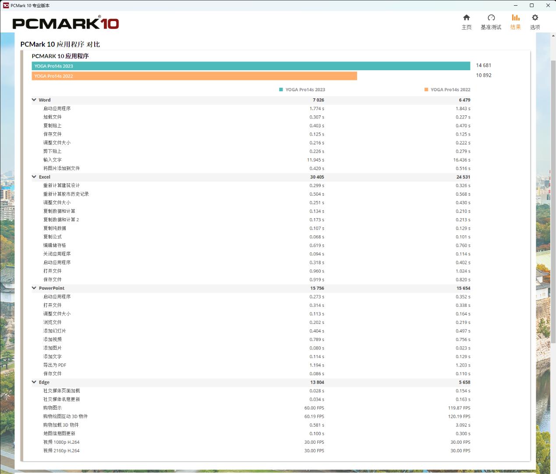556x474 pixels.
Task: Click the 视频 1080p H.264 row label
Action: coord(62,442)
